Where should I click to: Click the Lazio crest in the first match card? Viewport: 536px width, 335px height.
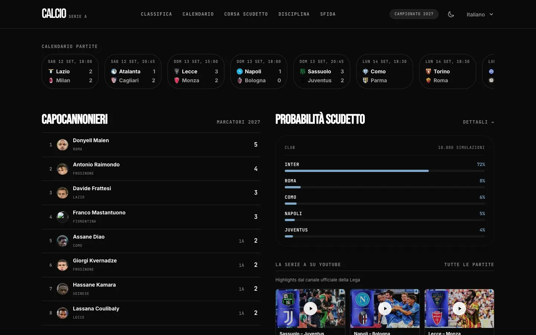51,71
